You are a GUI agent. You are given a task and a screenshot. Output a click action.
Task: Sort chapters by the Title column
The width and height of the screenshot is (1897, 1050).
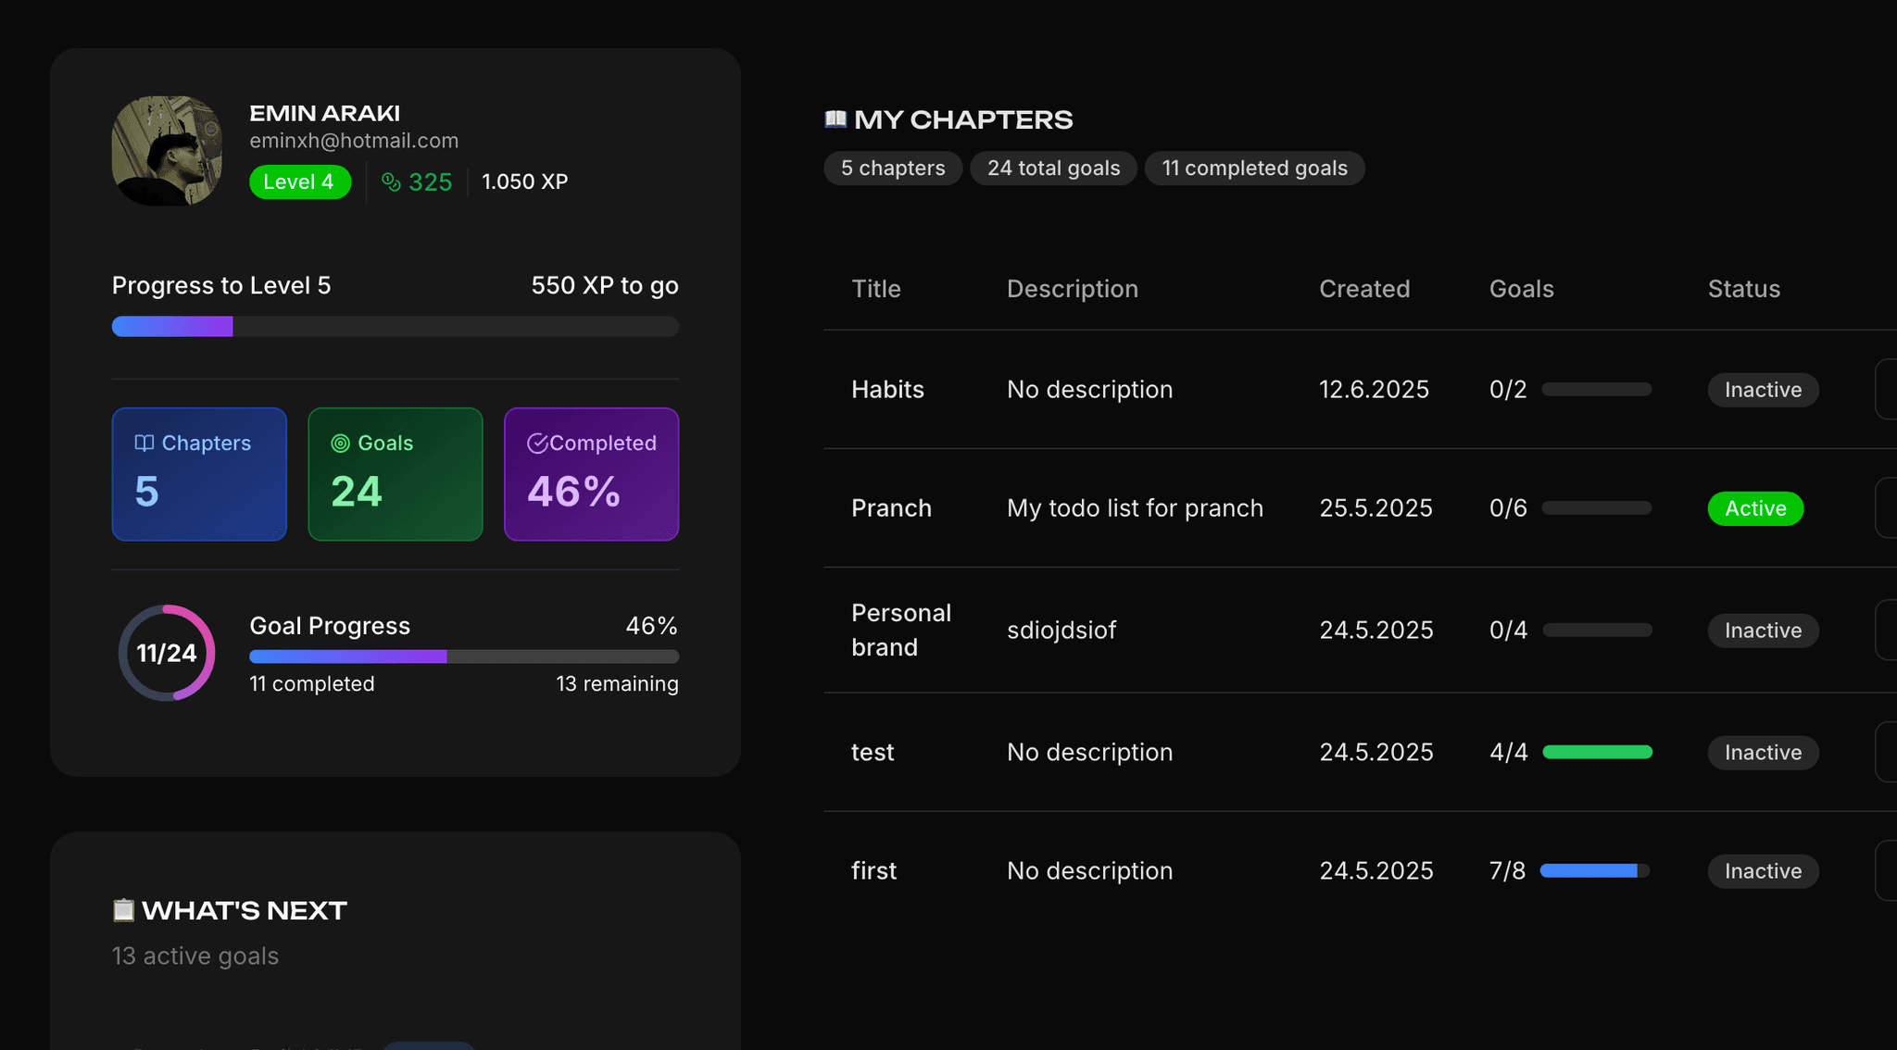click(x=876, y=289)
